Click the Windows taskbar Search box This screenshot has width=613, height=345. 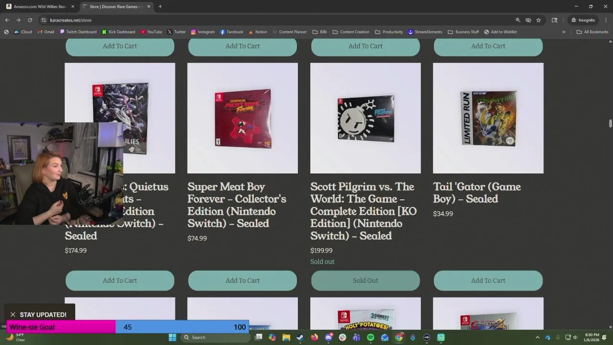pyautogui.click(x=216, y=337)
